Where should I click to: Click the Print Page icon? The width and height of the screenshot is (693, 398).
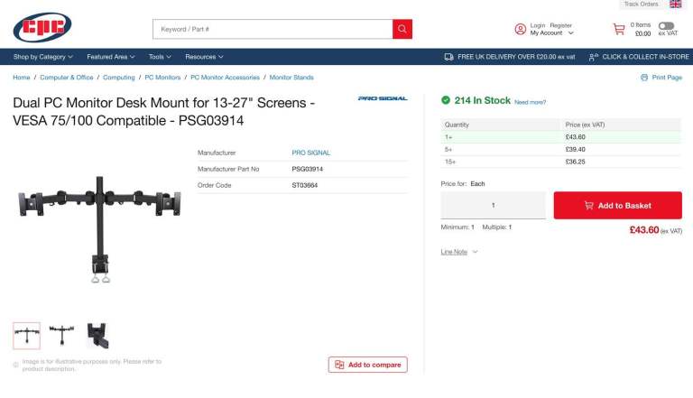644,78
